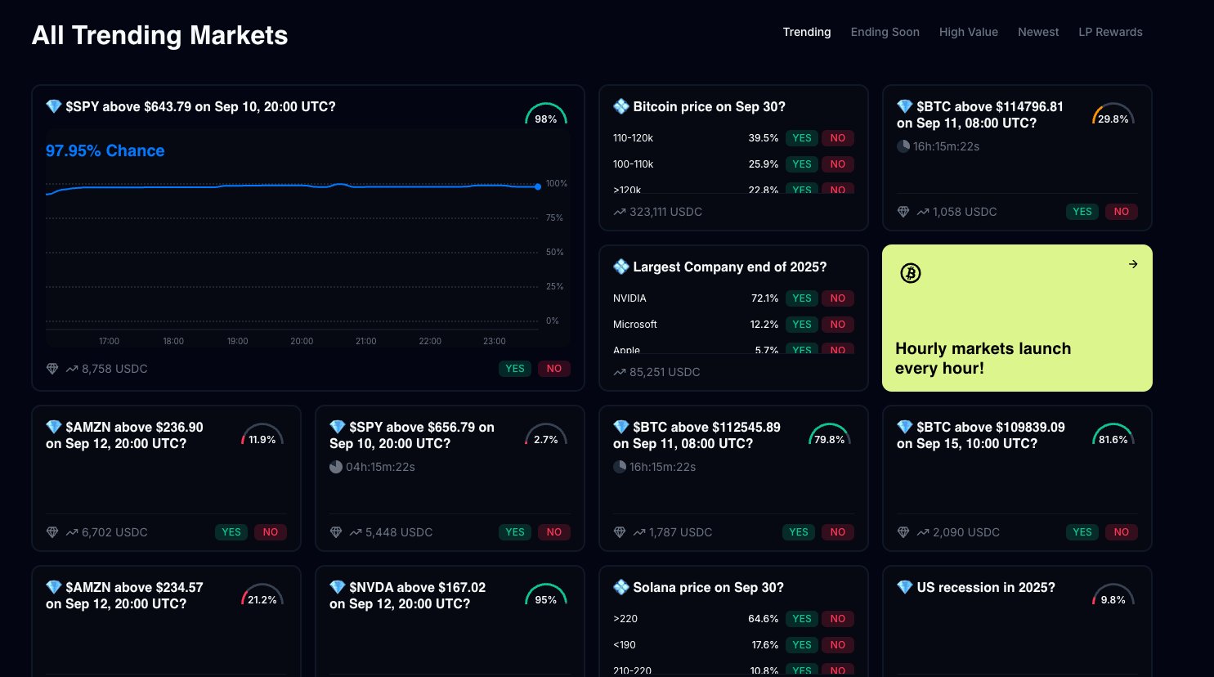
Task: Open the Largest Company end of 2025 market
Action: point(729,267)
